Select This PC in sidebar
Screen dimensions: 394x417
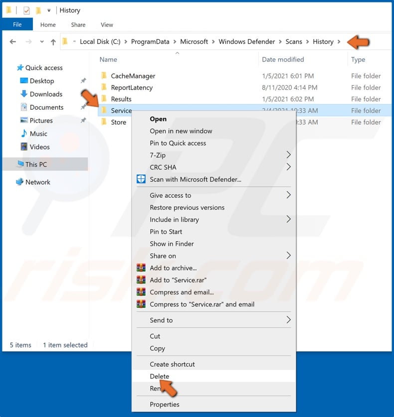(x=45, y=164)
